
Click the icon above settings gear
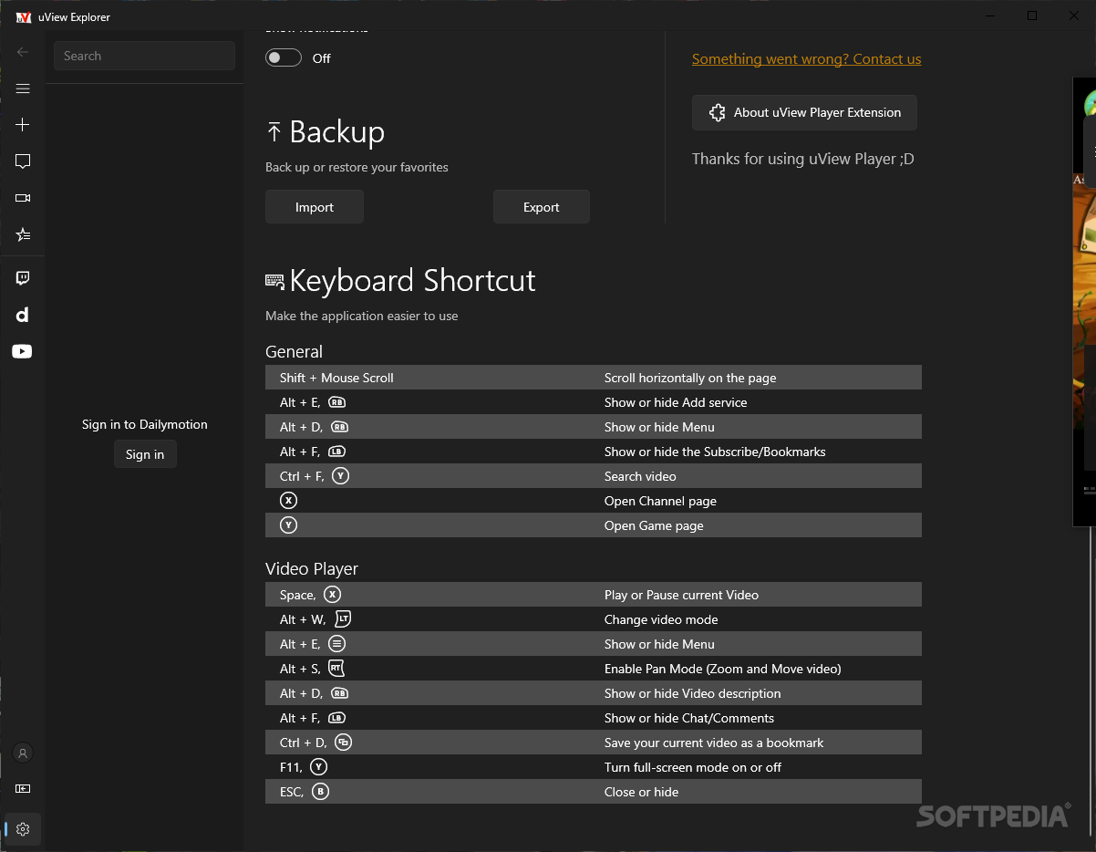(23, 788)
